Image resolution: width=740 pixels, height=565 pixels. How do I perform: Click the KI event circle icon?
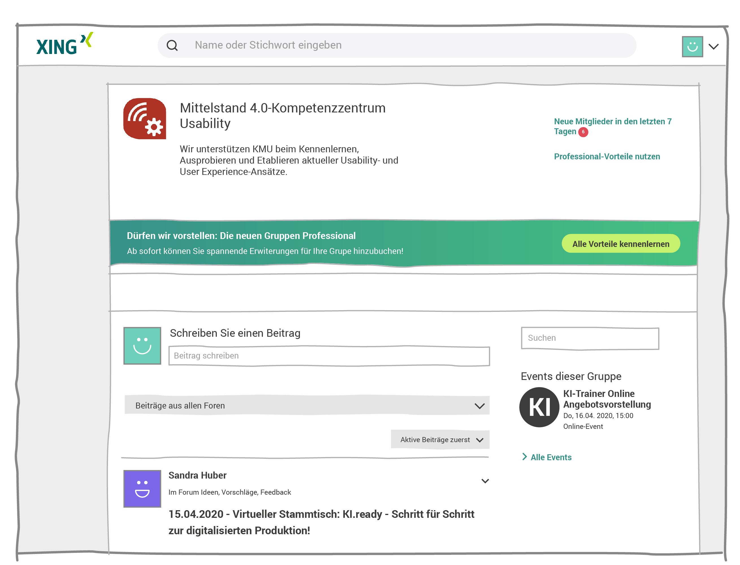(x=539, y=407)
